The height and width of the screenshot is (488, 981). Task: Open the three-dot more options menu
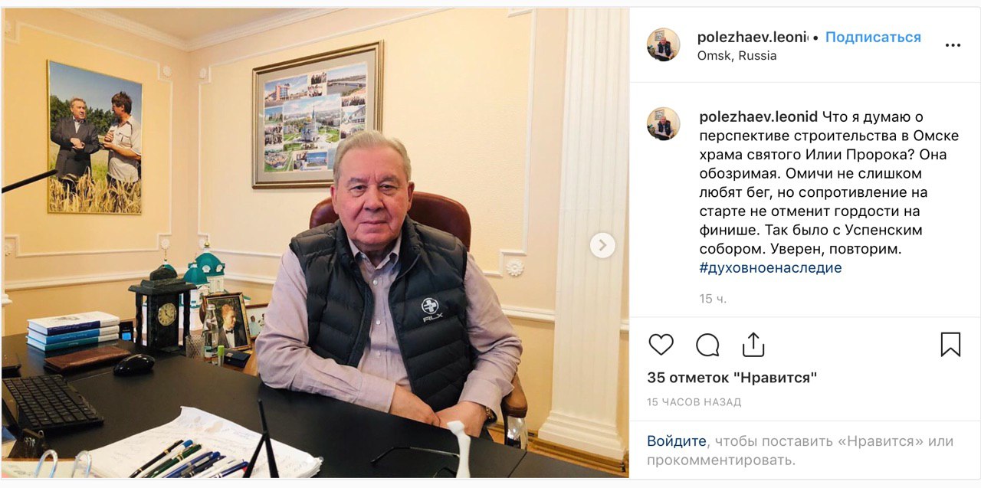(x=953, y=45)
